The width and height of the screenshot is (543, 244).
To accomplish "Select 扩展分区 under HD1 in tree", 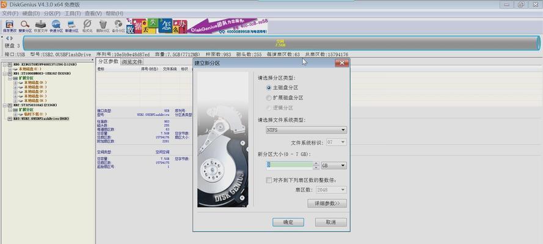I will click(x=26, y=78).
